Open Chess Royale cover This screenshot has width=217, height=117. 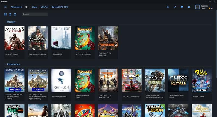(x=178, y=80)
